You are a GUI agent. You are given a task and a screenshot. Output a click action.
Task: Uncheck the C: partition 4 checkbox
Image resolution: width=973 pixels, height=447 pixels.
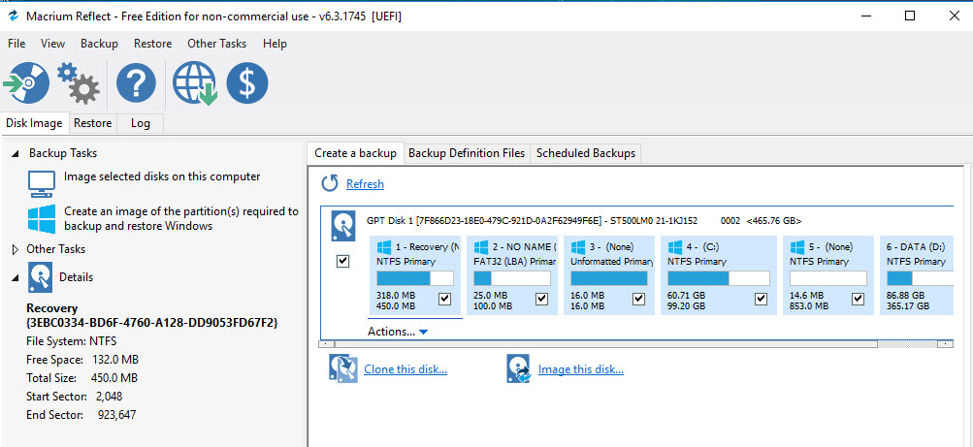[761, 300]
